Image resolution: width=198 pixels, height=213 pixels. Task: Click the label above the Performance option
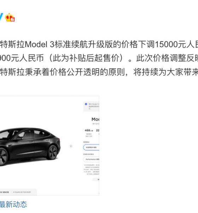(88, 154)
